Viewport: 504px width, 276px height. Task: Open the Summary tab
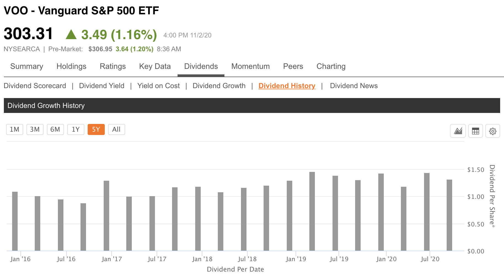27,66
